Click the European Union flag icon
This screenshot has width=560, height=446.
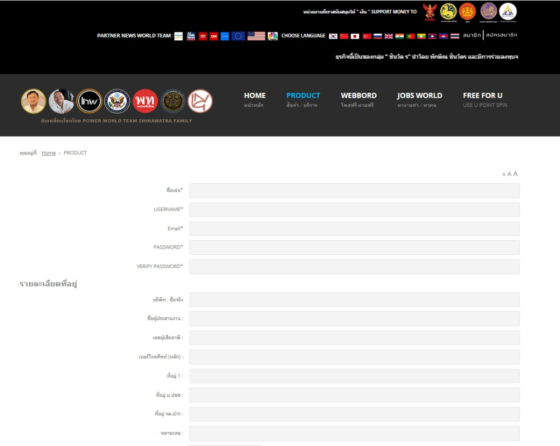pyautogui.click(x=238, y=36)
